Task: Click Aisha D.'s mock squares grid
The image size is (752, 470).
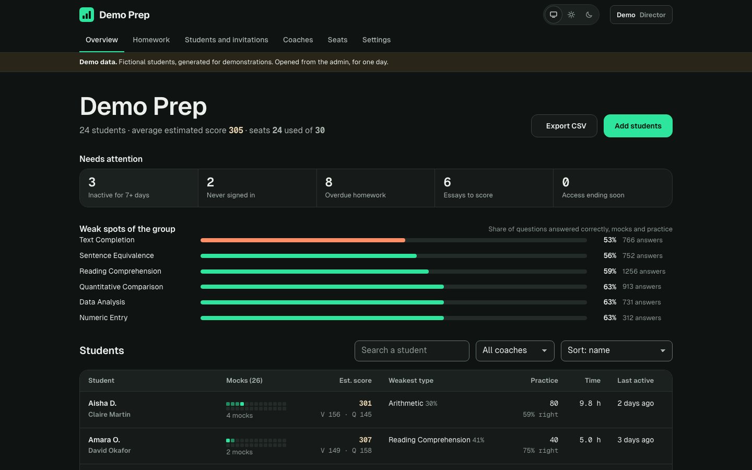Action: 256,406
